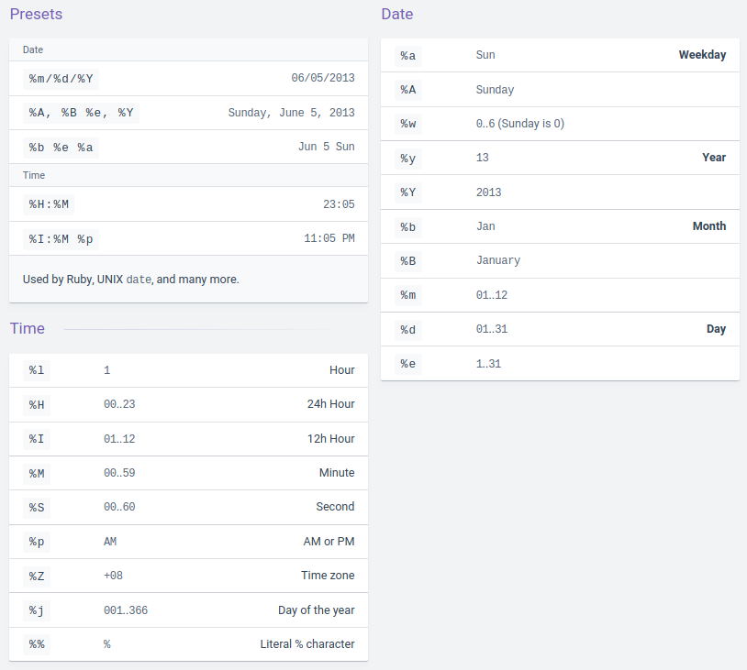Click the %a weekday code in Date table
The image size is (747, 670).
pyautogui.click(x=407, y=56)
